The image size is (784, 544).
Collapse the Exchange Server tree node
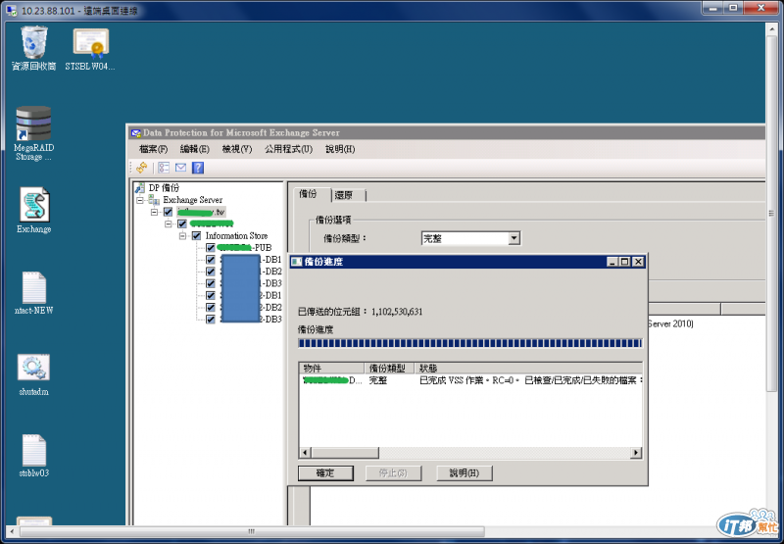[140, 200]
